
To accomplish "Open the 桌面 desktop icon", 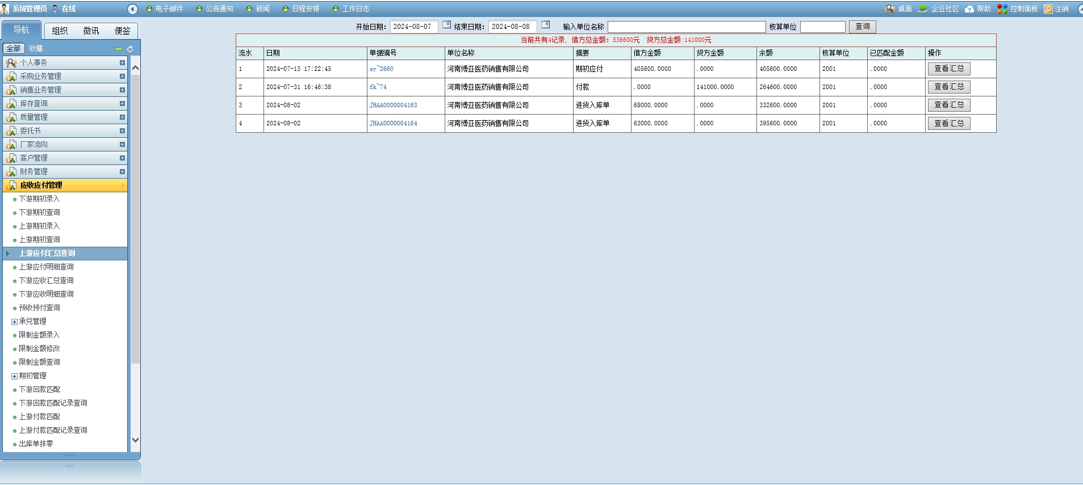I will pos(890,9).
